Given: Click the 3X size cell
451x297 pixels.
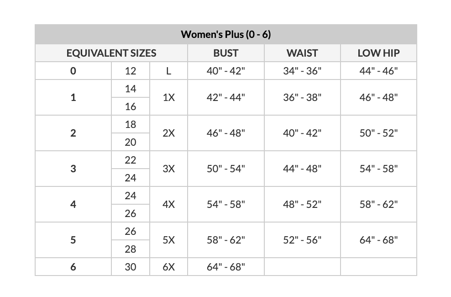Looking at the screenshot, I should [168, 169].
